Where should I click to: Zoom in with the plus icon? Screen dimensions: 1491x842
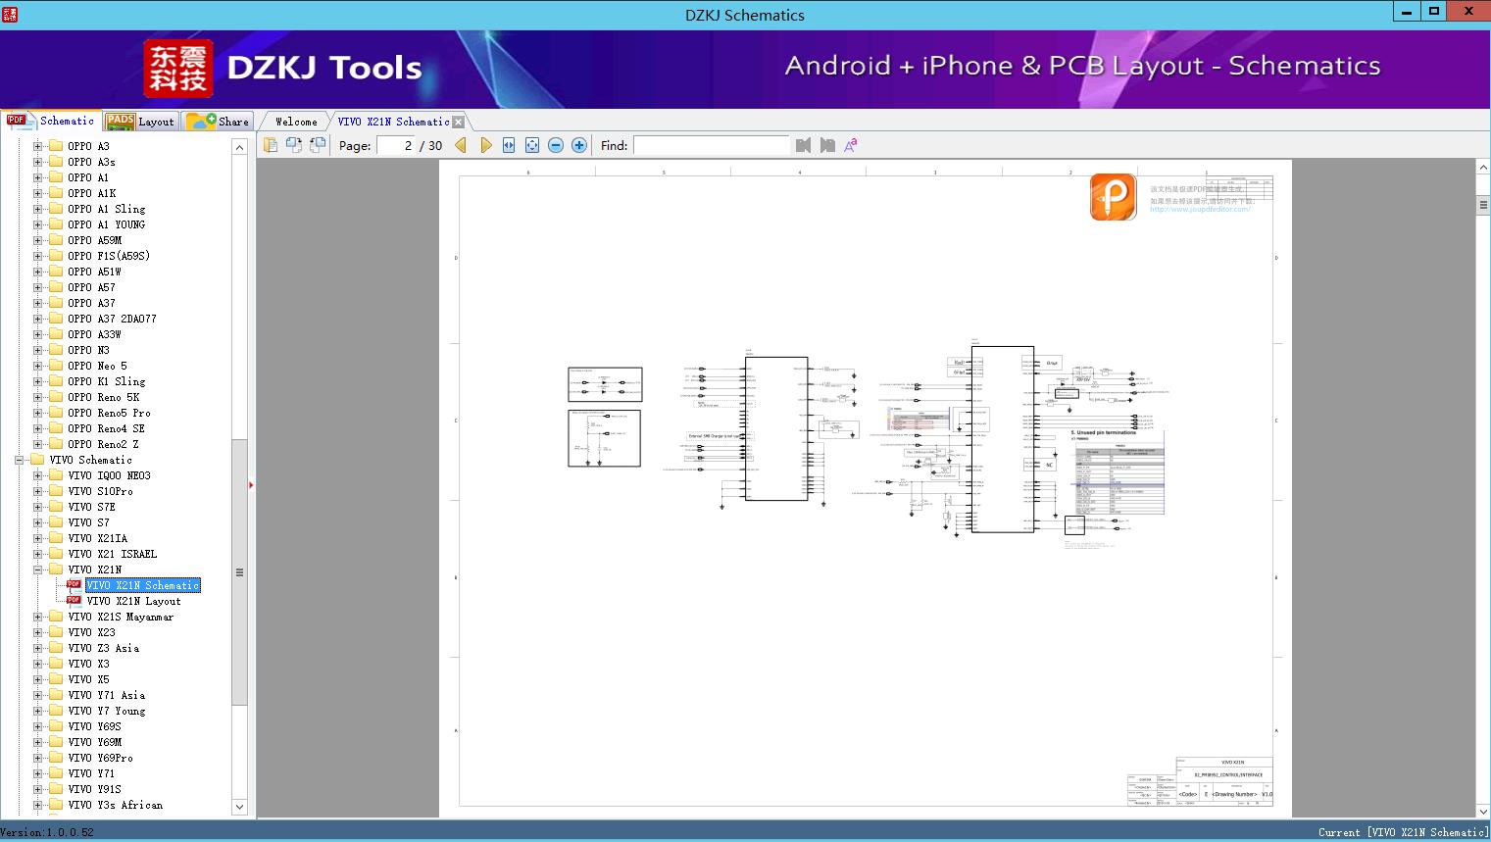pyautogui.click(x=579, y=145)
